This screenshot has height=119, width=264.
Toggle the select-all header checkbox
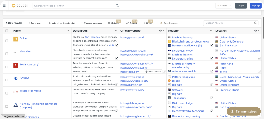click(6, 31)
